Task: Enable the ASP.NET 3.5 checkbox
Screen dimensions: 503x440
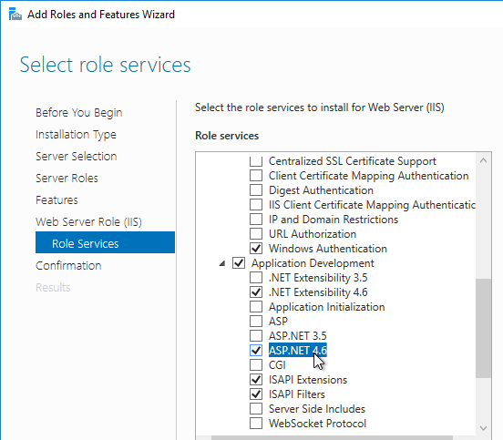Action: coord(256,336)
